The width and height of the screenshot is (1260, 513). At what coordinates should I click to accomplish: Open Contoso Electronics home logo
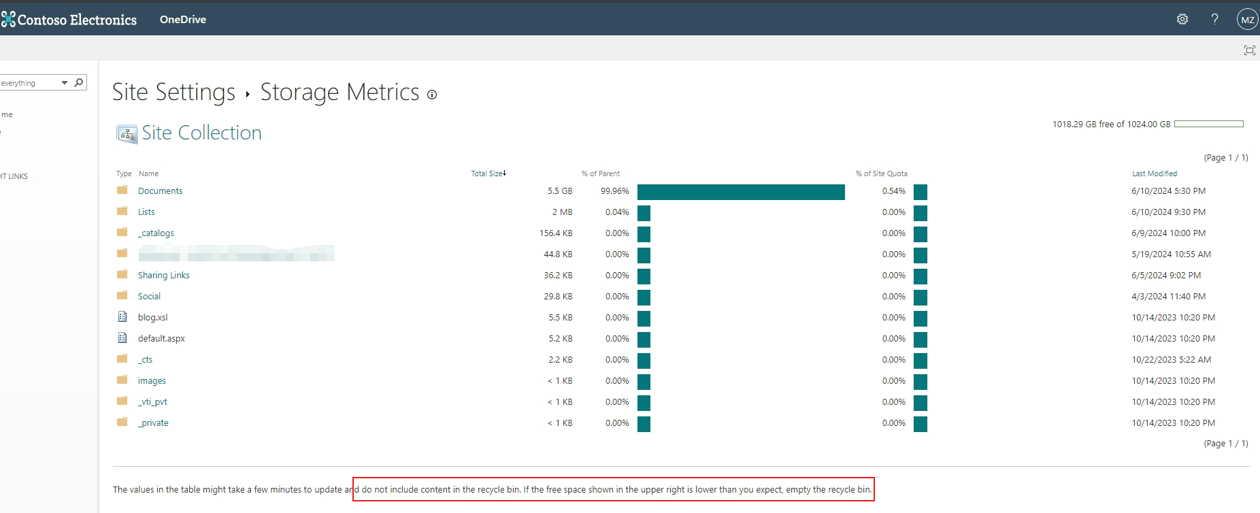69,20
